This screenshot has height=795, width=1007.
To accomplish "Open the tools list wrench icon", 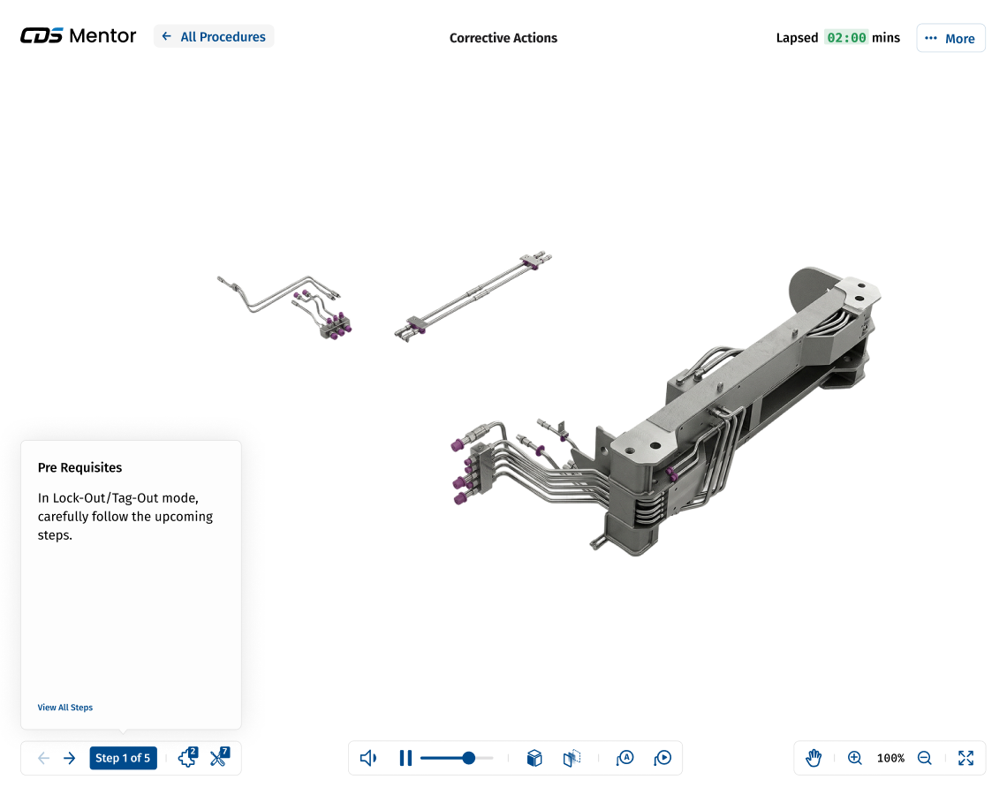I will pyautogui.click(x=219, y=758).
